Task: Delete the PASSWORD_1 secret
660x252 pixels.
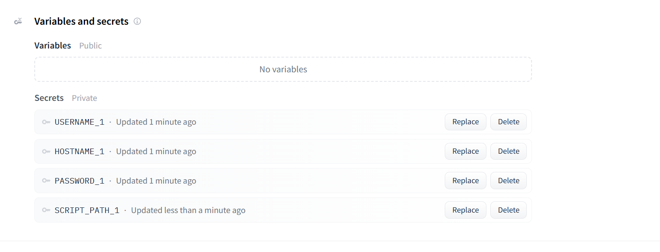Action: point(509,181)
